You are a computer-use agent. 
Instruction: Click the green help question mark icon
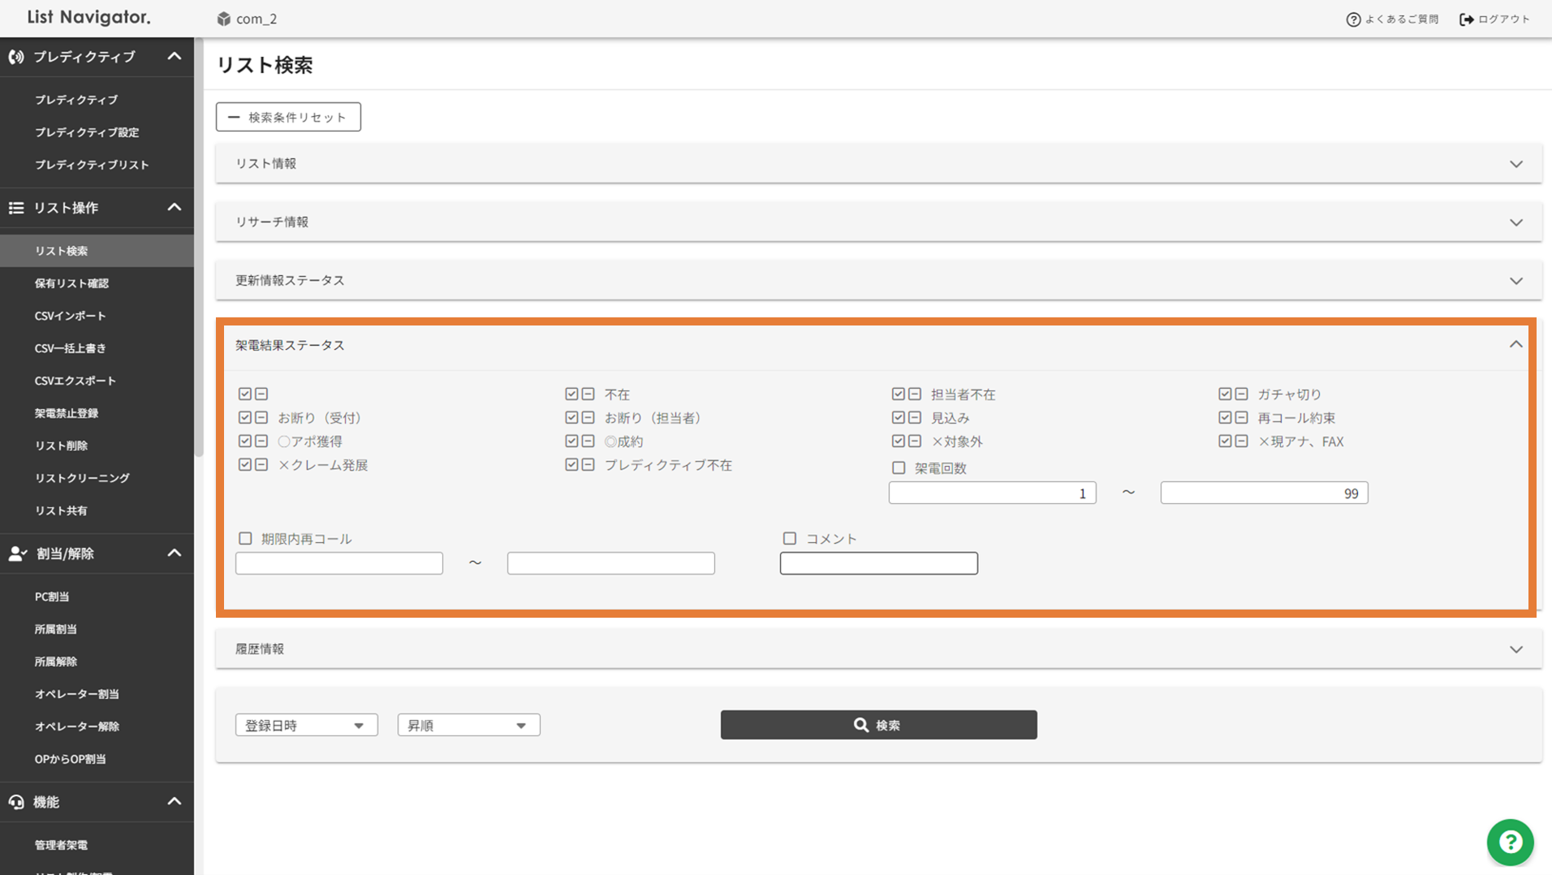(x=1510, y=842)
